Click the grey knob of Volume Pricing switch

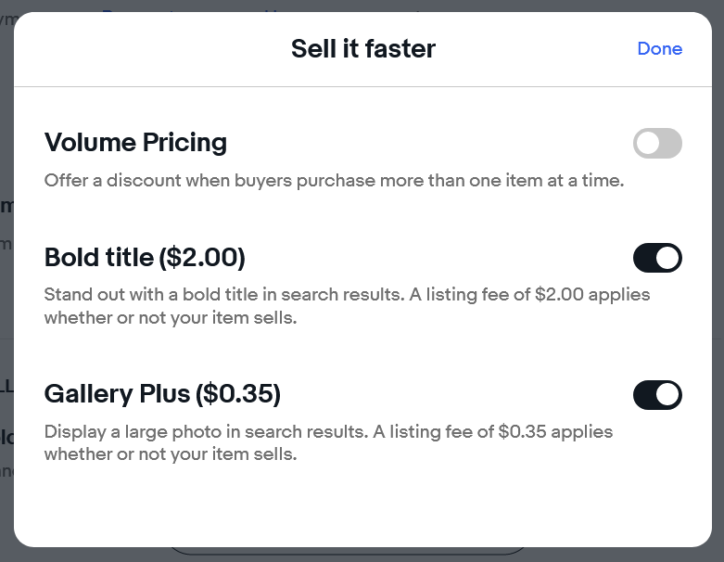pyautogui.click(x=647, y=143)
